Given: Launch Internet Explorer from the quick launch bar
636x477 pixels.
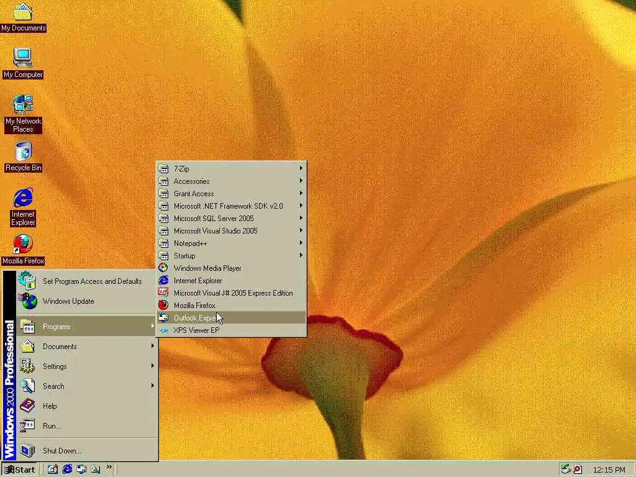Looking at the screenshot, I should 67,470.
